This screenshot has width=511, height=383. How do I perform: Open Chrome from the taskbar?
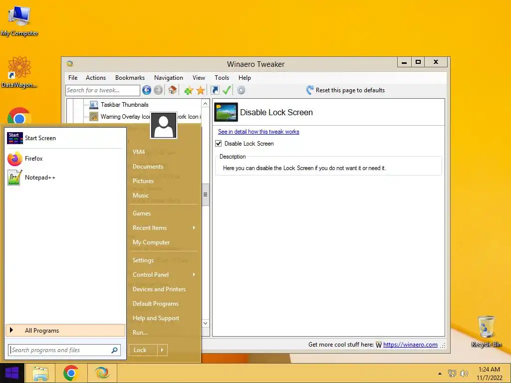[71, 373]
